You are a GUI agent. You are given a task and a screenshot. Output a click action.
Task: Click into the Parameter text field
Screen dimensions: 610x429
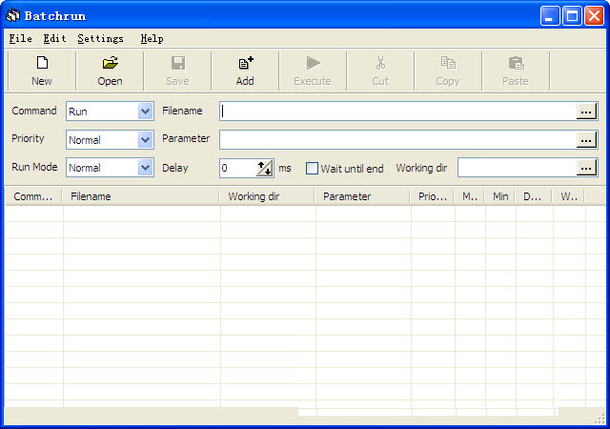pos(396,140)
